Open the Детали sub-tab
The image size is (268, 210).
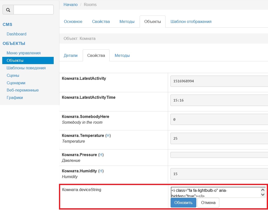coord(71,56)
